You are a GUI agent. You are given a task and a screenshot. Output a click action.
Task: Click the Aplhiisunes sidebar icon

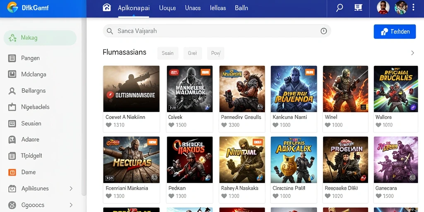pyautogui.click(x=12, y=188)
